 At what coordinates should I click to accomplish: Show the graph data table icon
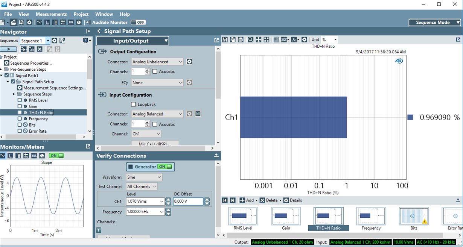(x=276, y=39)
